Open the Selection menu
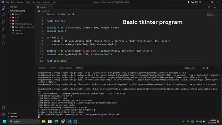 (x=20, y=2)
